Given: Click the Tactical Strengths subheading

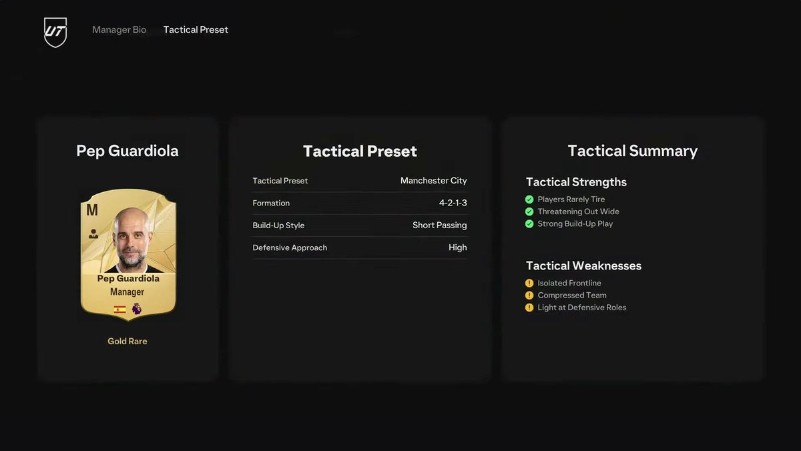Looking at the screenshot, I should click(x=576, y=182).
